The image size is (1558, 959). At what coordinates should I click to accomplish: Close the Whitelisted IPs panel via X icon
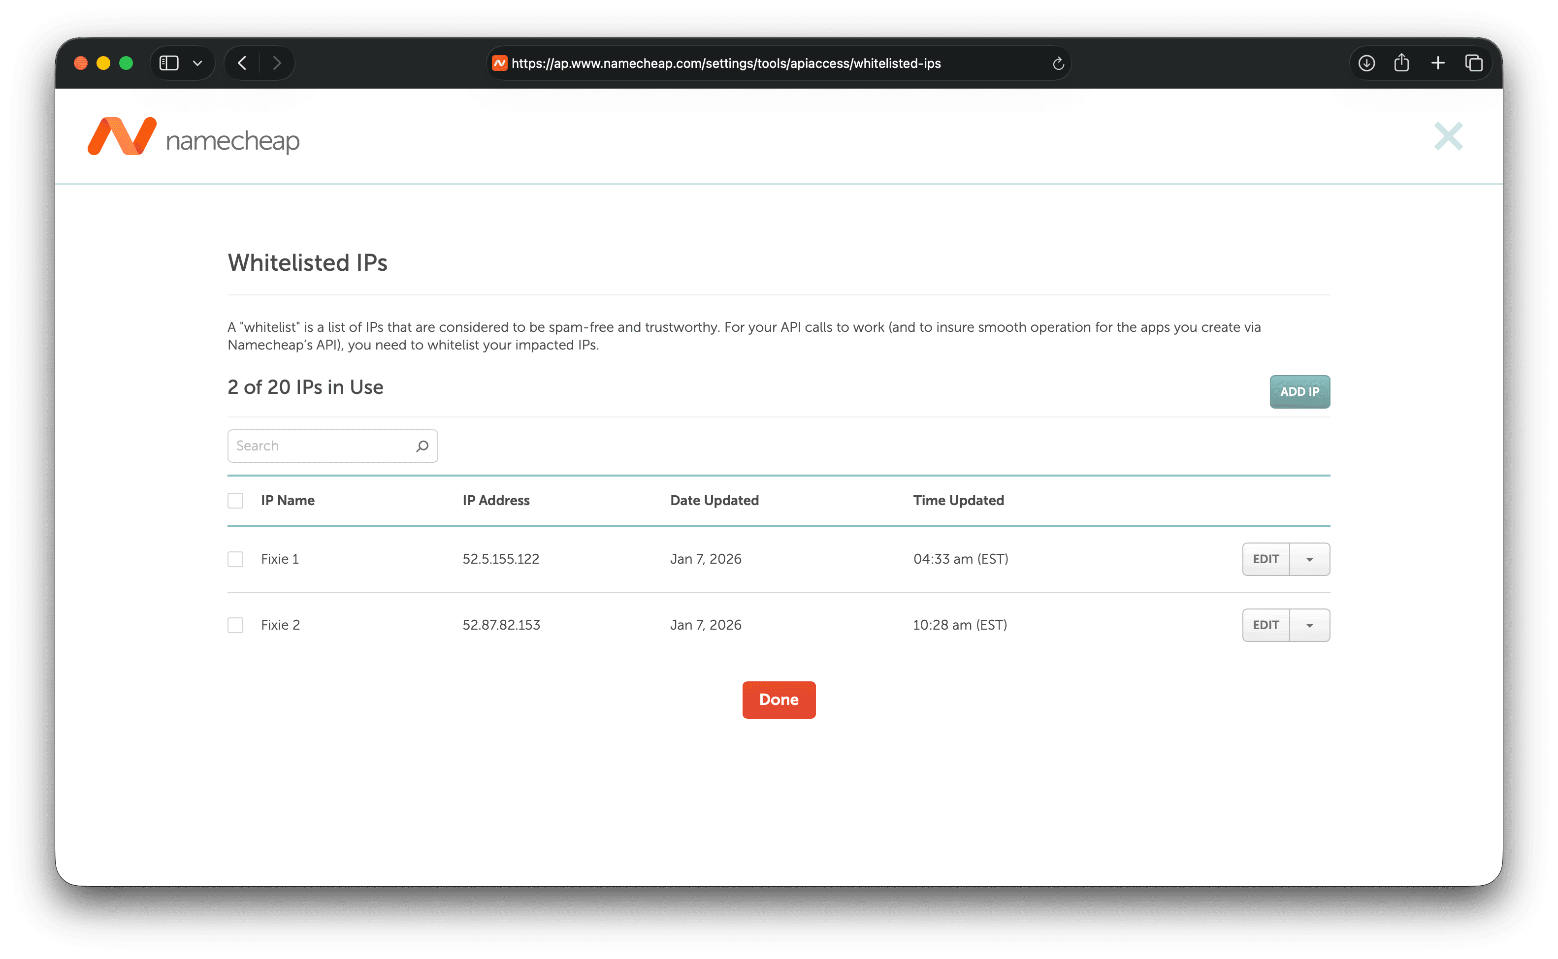(x=1448, y=136)
